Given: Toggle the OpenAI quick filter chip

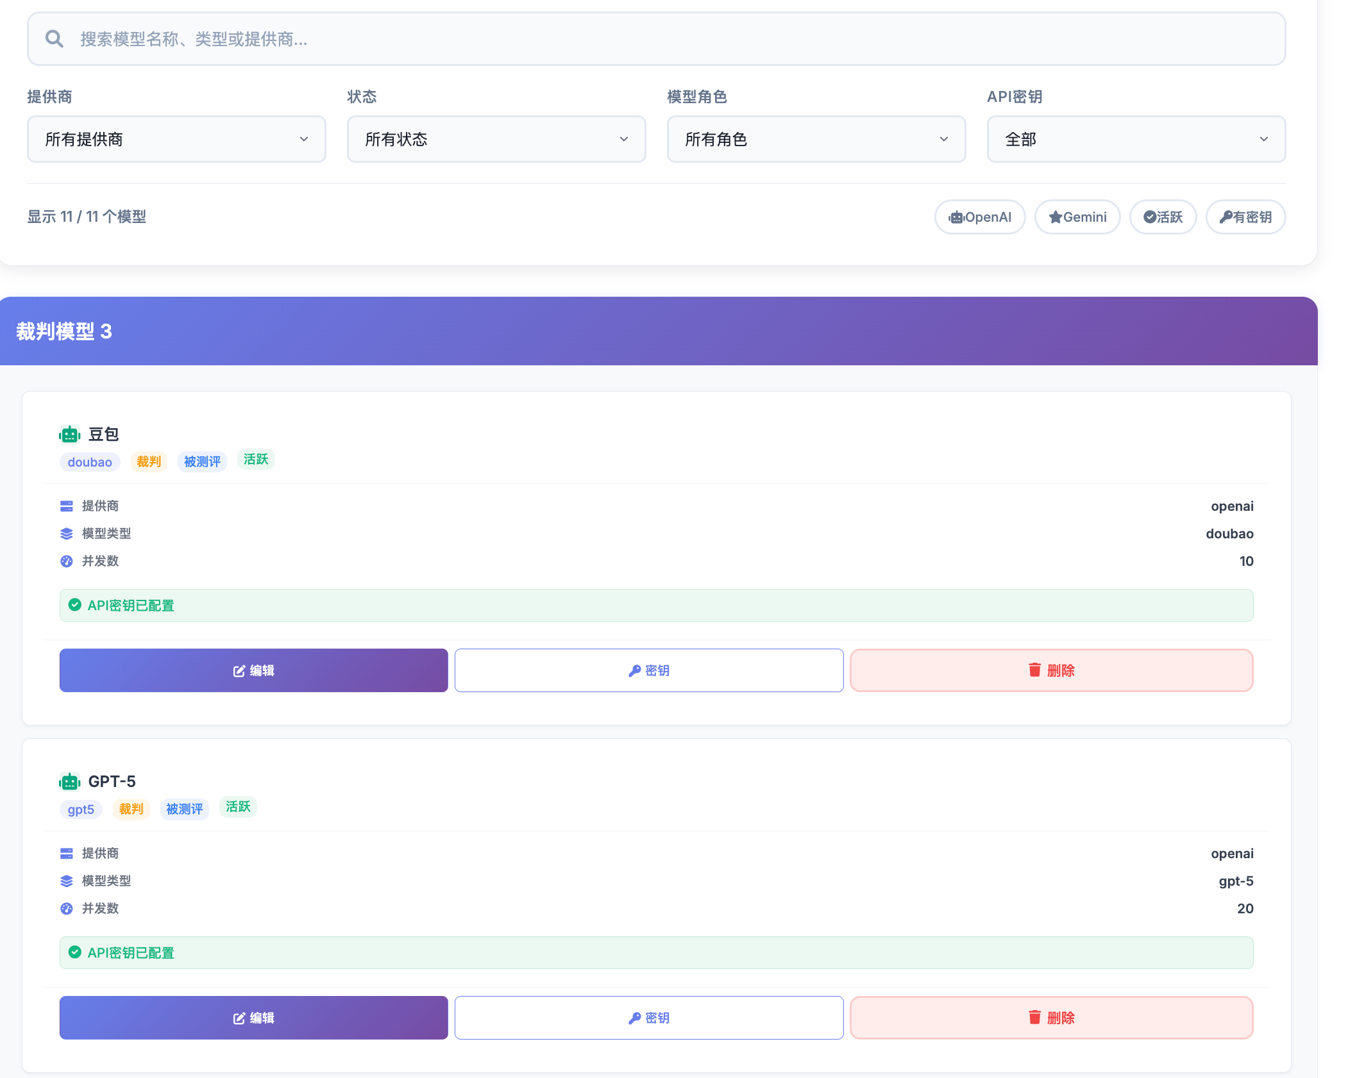Looking at the screenshot, I should point(980,217).
